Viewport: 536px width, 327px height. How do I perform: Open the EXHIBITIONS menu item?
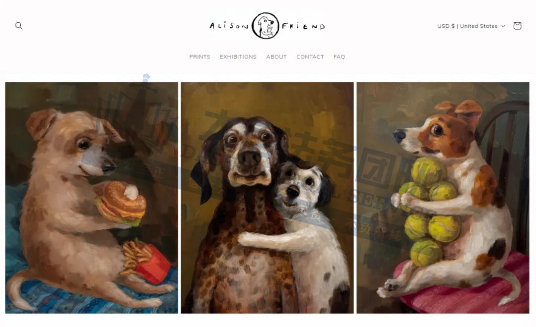coord(238,57)
